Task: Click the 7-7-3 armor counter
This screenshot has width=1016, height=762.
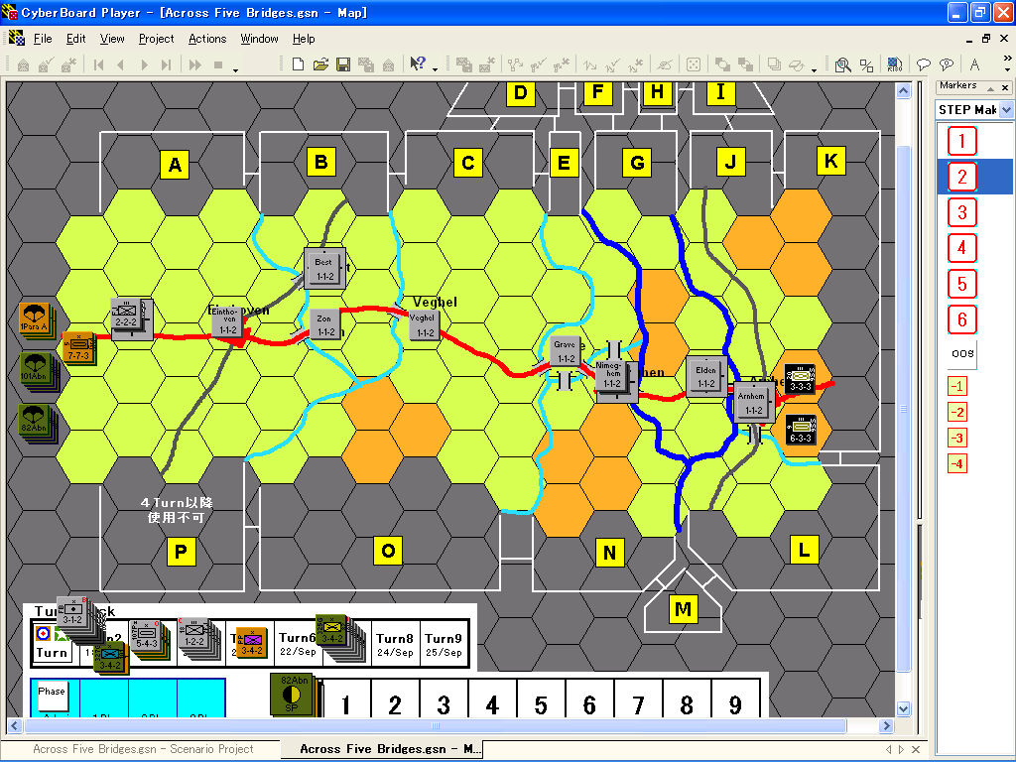Action: (78, 348)
